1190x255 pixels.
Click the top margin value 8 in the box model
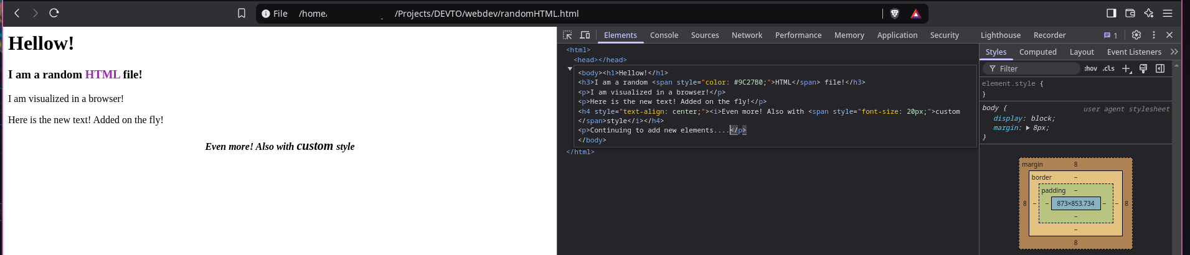tap(1075, 165)
